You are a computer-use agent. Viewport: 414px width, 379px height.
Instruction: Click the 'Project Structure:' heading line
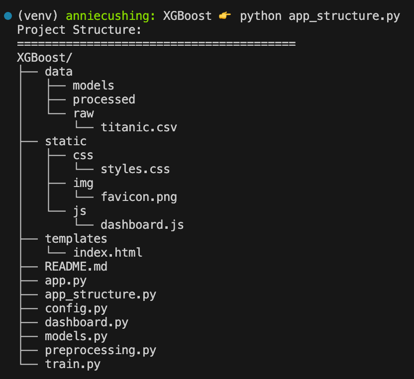click(79, 29)
